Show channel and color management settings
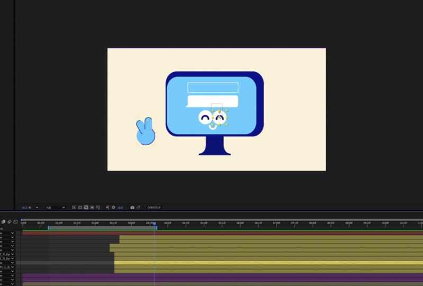 107,208
